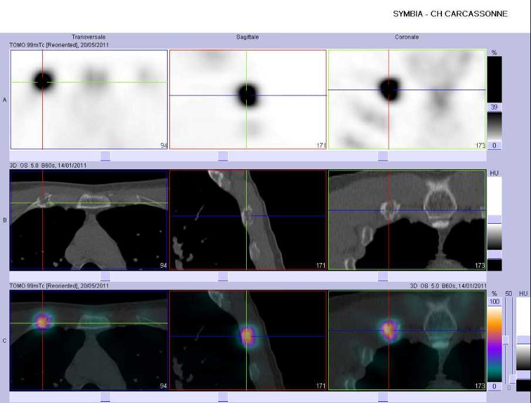
Task: Click the lower right slider thumb beside fusion blend
Action: [x=512, y=378]
